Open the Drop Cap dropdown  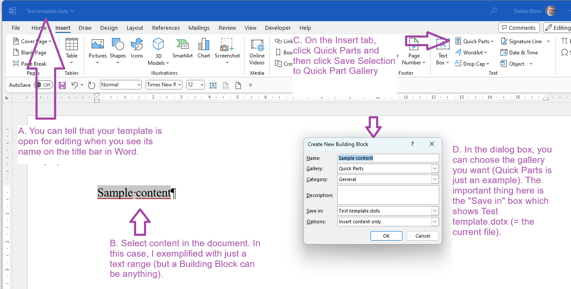point(472,64)
